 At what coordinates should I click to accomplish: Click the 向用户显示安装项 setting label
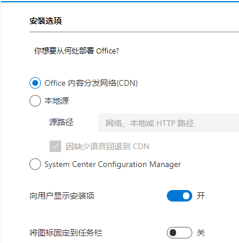[62, 196]
